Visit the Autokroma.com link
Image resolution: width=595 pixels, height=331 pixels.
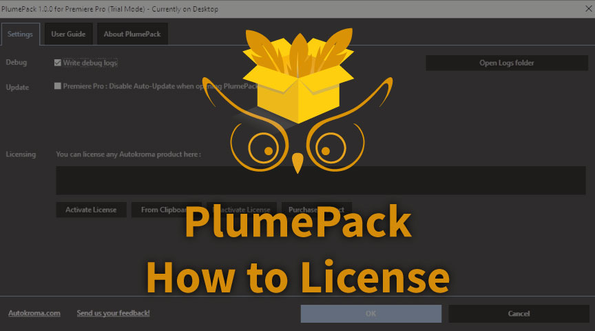click(34, 313)
